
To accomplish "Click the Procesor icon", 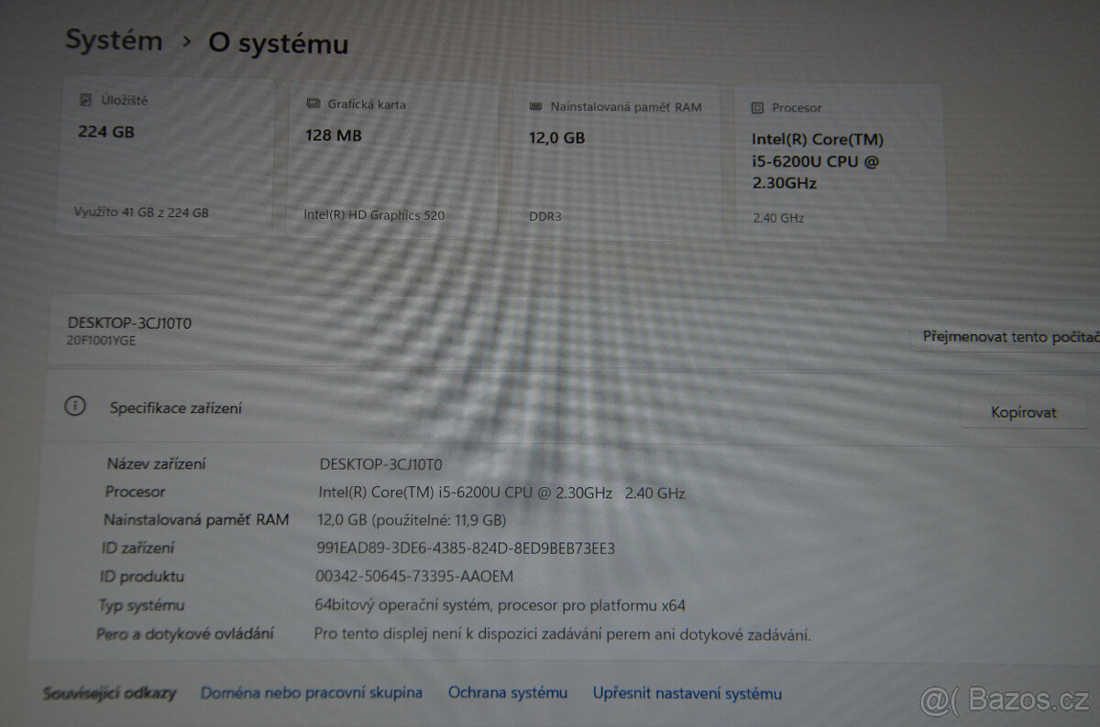I will click(x=756, y=108).
